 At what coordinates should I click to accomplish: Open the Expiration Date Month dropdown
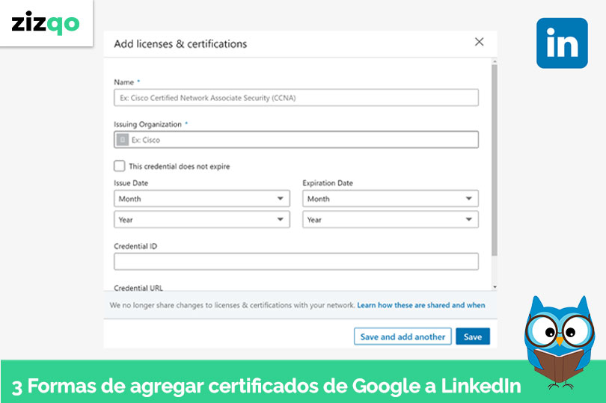[x=391, y=199]
